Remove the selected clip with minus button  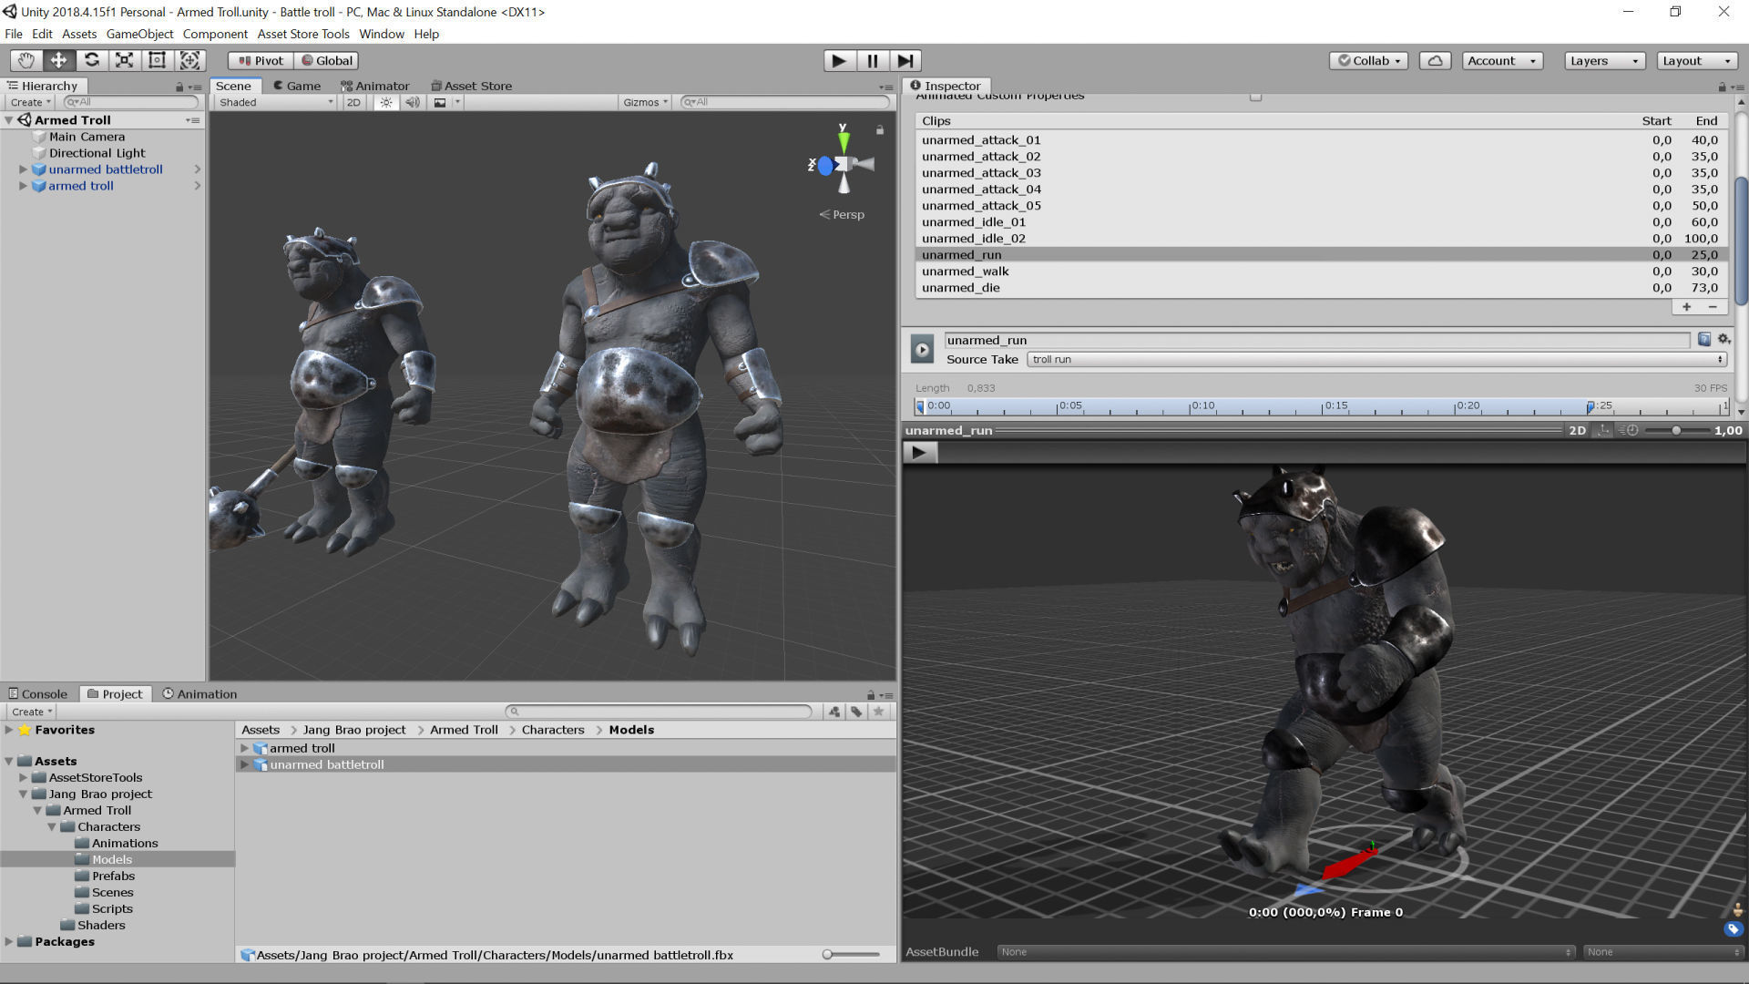[1713, 307]
